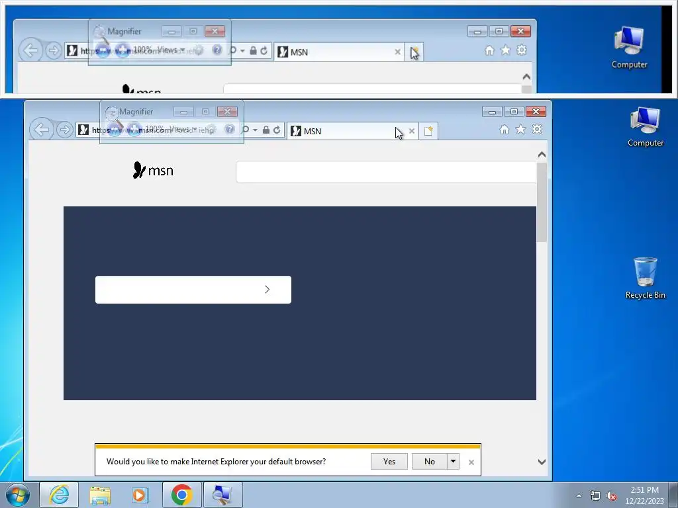Open IE Tools gear menu
This screenshot has width=678, height=508.
click(537, 130)
